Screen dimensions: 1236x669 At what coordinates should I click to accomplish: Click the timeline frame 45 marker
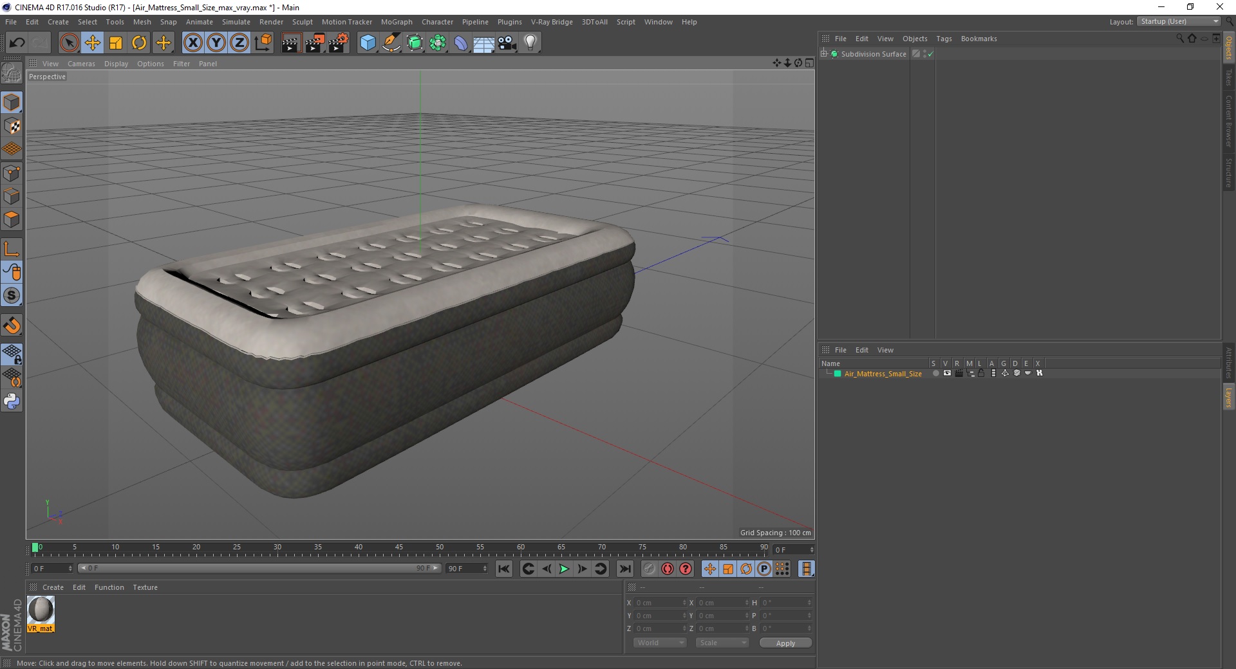pos(399,547)
